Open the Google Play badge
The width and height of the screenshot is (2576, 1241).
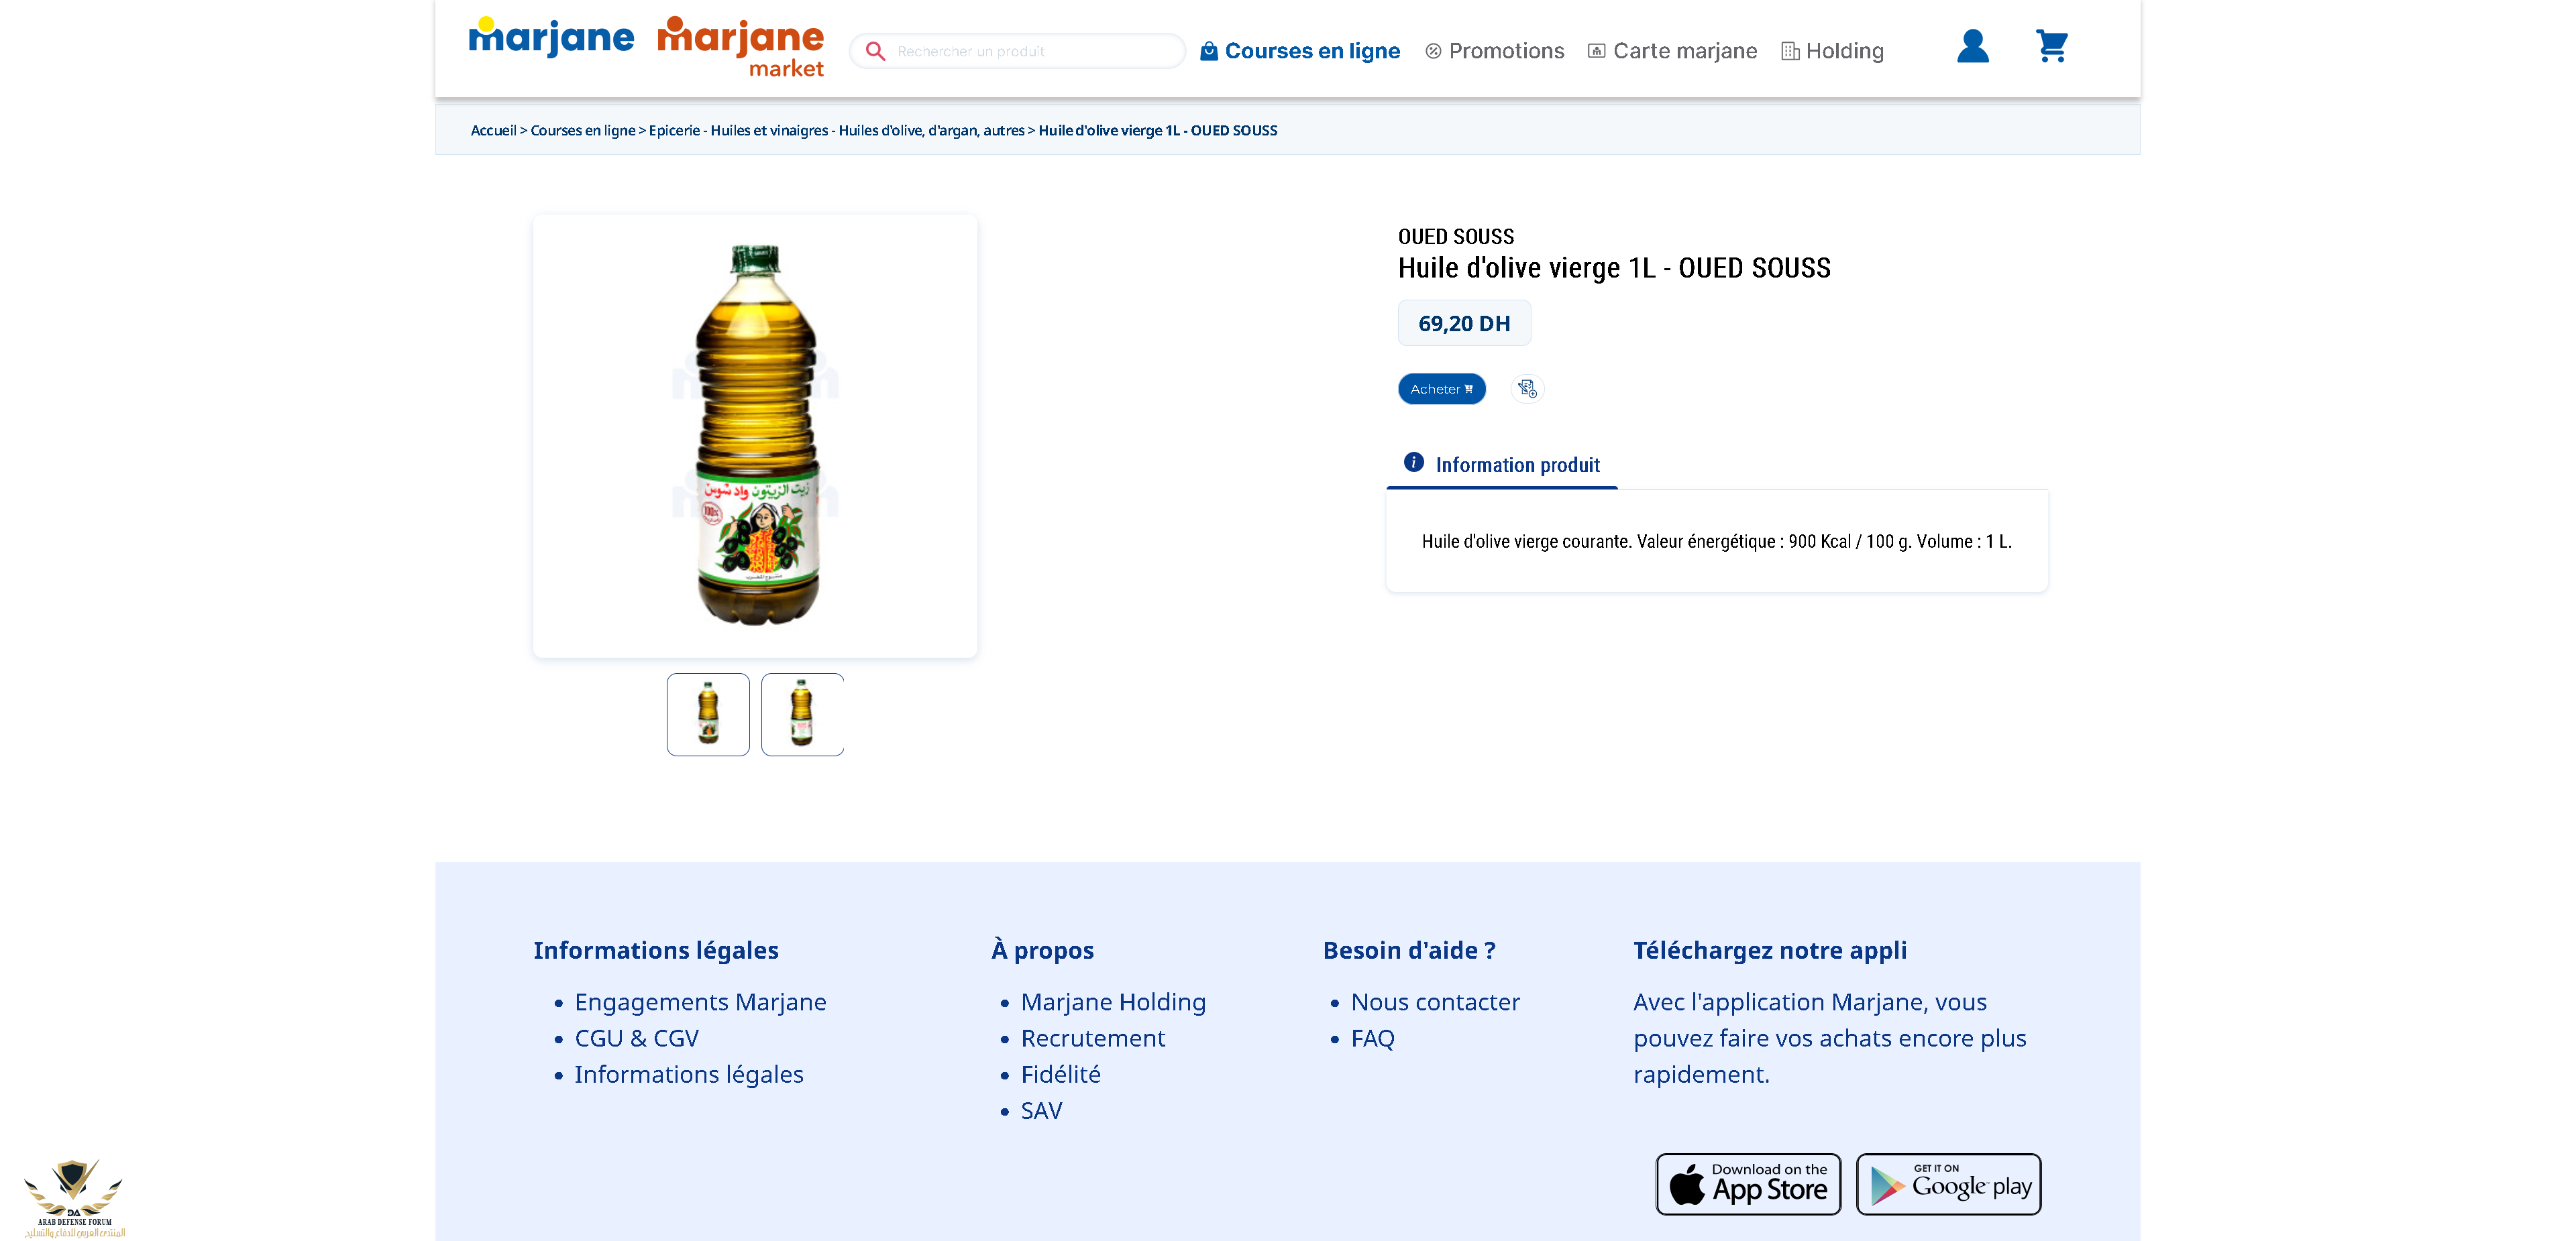pos(1948,1184)
